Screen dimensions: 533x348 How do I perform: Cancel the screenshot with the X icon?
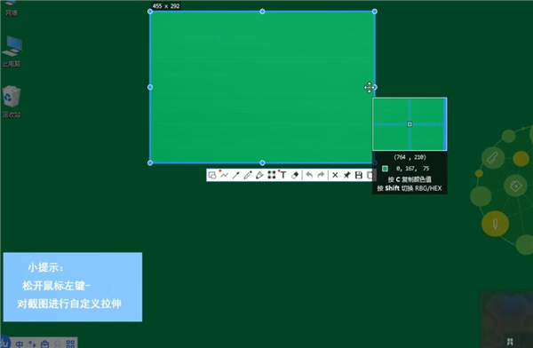(x=335, y=176)
